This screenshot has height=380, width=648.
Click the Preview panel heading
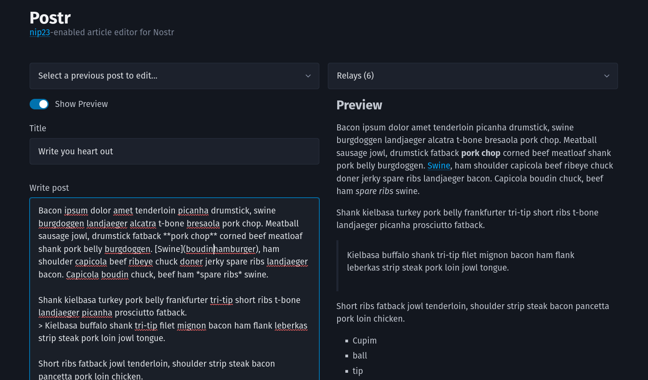359,105
